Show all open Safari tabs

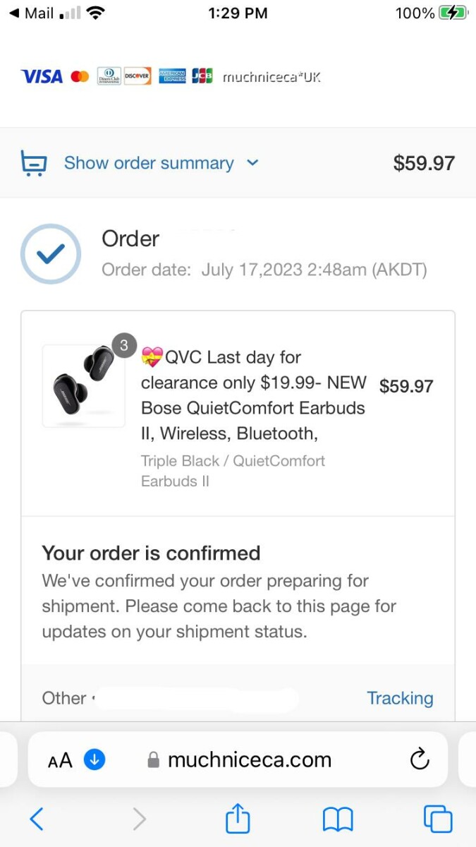pyautogui.click(x=437, y=819)
